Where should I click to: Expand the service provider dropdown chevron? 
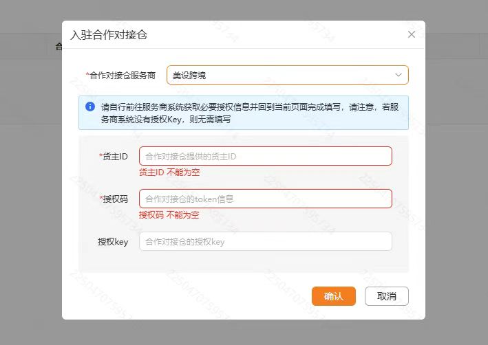(x=399, y=75)
